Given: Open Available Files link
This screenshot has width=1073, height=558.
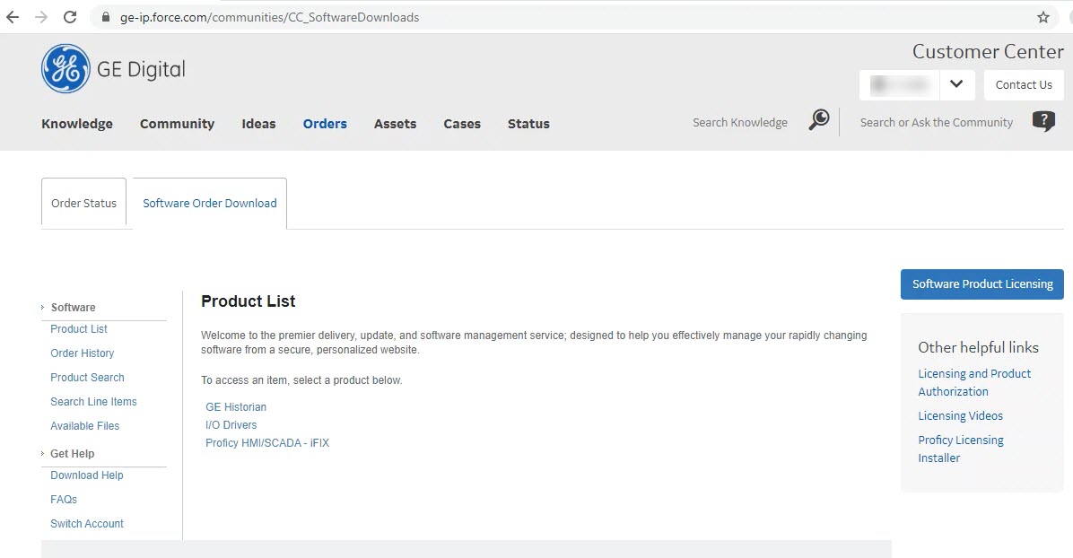Looking at the screenshot, I should tap(85, 426).
